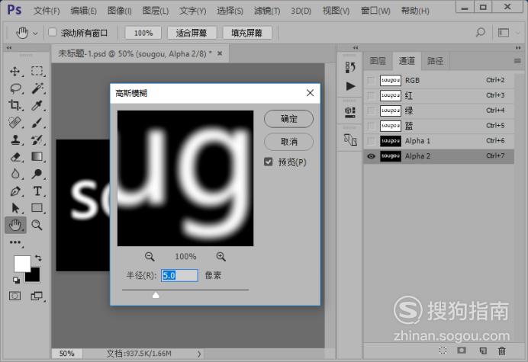This screenshot has height=362, width=528.
Task: Collapse the toolbox panel arrows
Action: [x=9, y=48]
